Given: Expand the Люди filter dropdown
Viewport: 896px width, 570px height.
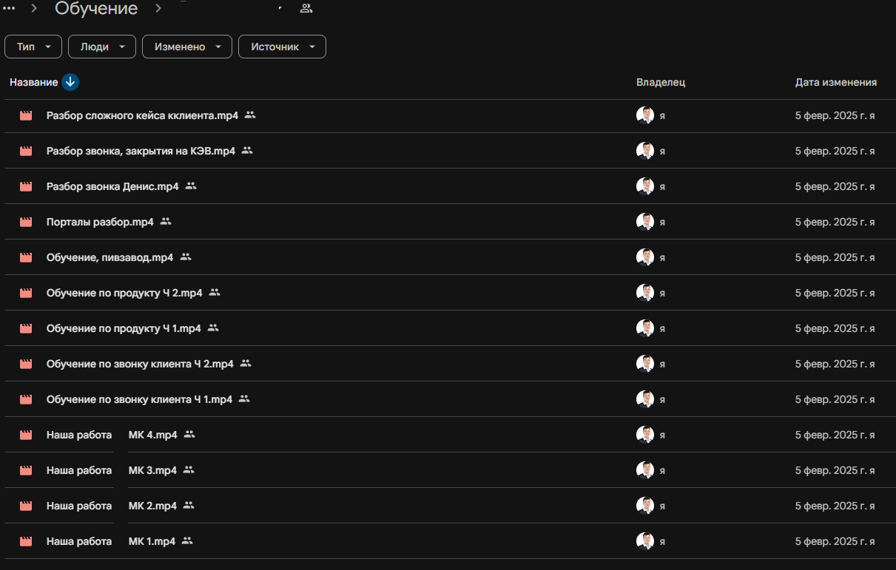Looking at the screenshot, I should [x=102, y=47].
